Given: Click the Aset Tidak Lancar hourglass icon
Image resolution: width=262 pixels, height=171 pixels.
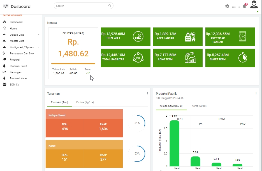Looking at the screenshot, I should 243,36.
